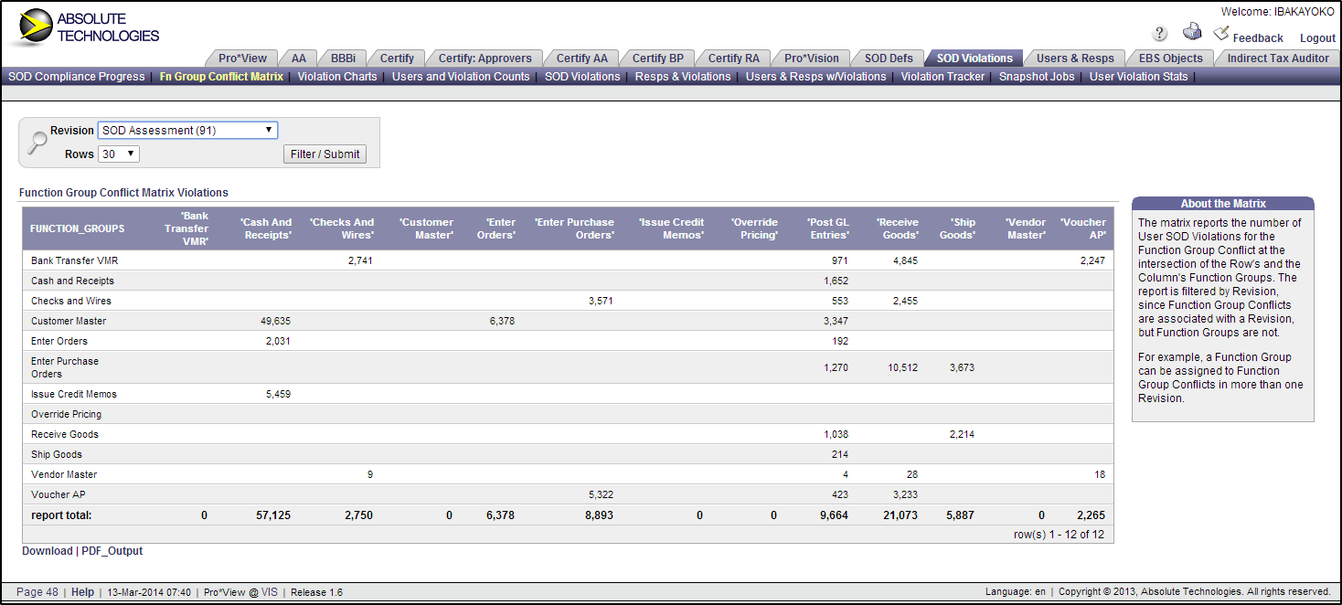Open the Certify BP tab
Viewport: 1342px width, 605px height.
pyautogui.click(x=657, y=58)
